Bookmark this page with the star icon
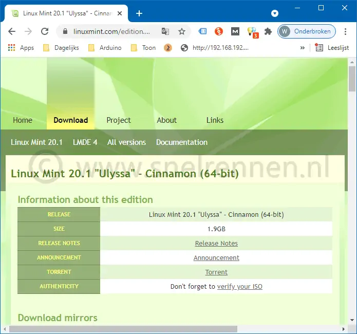This screenshot has width=357, height=334. pyautogui.click(x=182, y=31)
